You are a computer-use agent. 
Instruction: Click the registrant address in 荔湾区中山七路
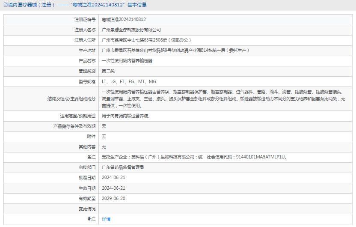tap(139, 40)
